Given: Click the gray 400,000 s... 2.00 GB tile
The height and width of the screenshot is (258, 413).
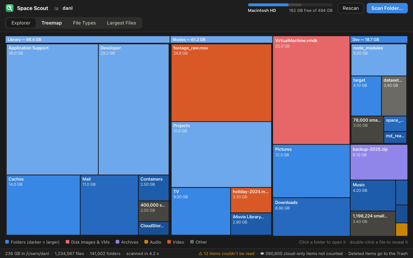Looking at the screenshot, I should click(x=154, y=211).
